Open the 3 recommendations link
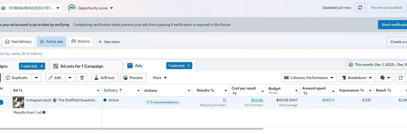The height and width of the screenshot is (134, 407). [x=162, y=102]
